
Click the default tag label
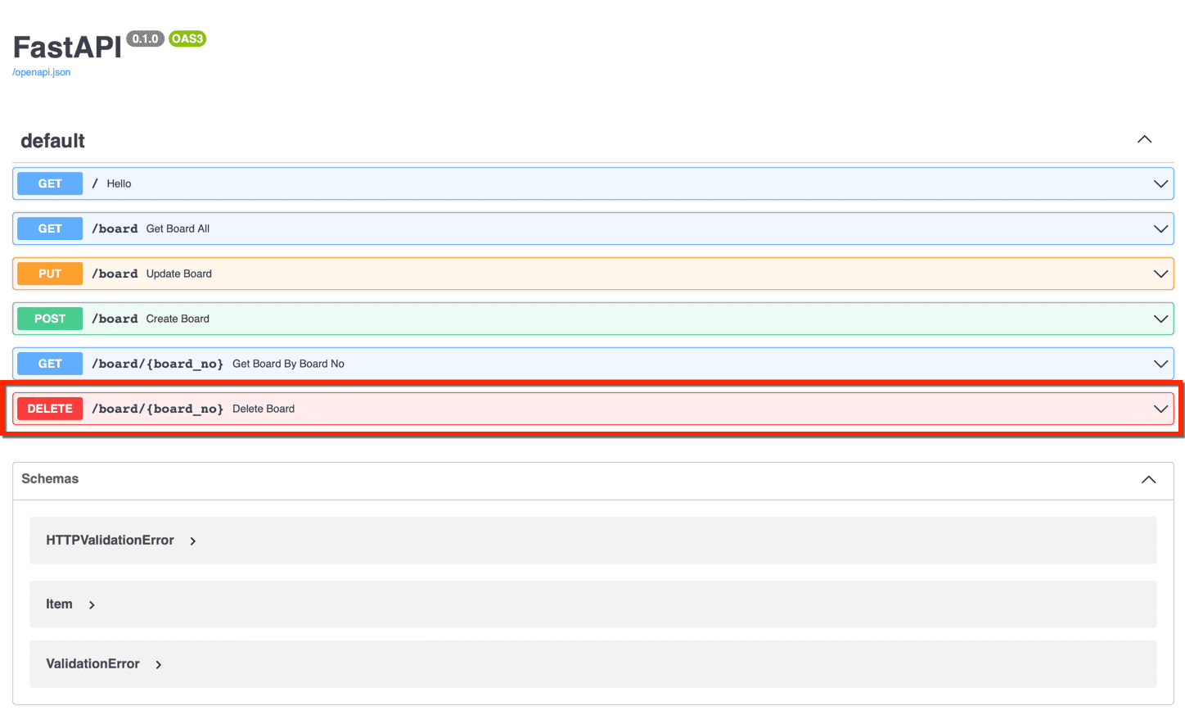pyautogui.click(x=52, y=140)
